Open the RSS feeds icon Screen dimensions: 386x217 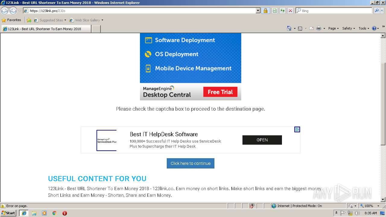tap(300, 28)
